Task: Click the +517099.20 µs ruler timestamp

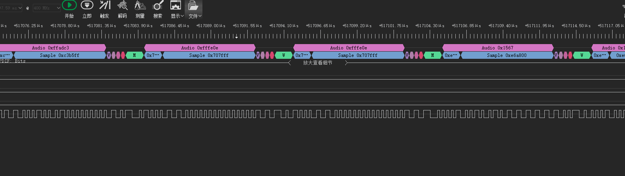Action: (x=357, y=26)
